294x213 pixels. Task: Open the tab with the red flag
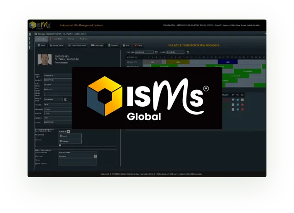click(57, 39)
